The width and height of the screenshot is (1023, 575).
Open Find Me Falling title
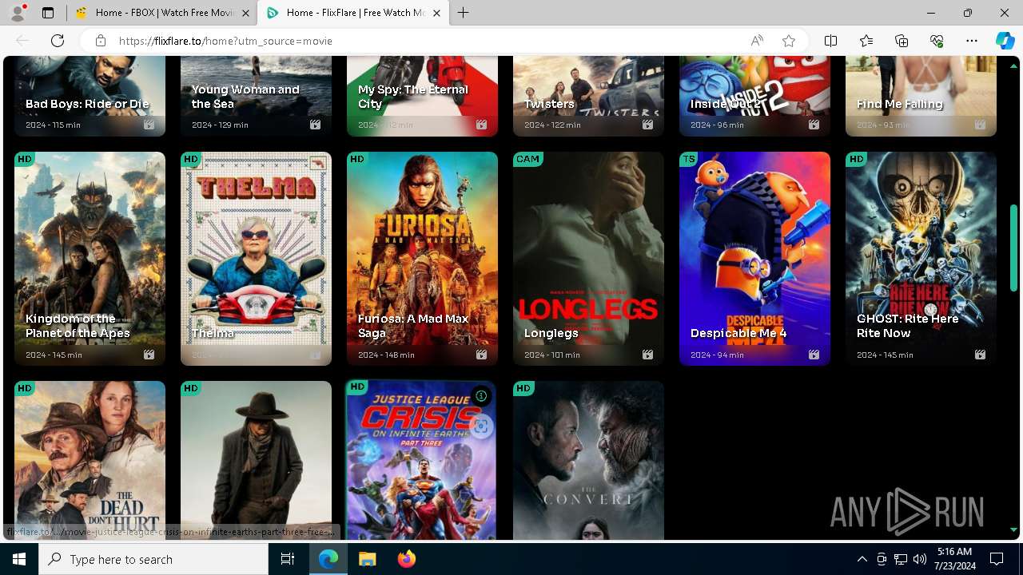click(x=900, y=104)
